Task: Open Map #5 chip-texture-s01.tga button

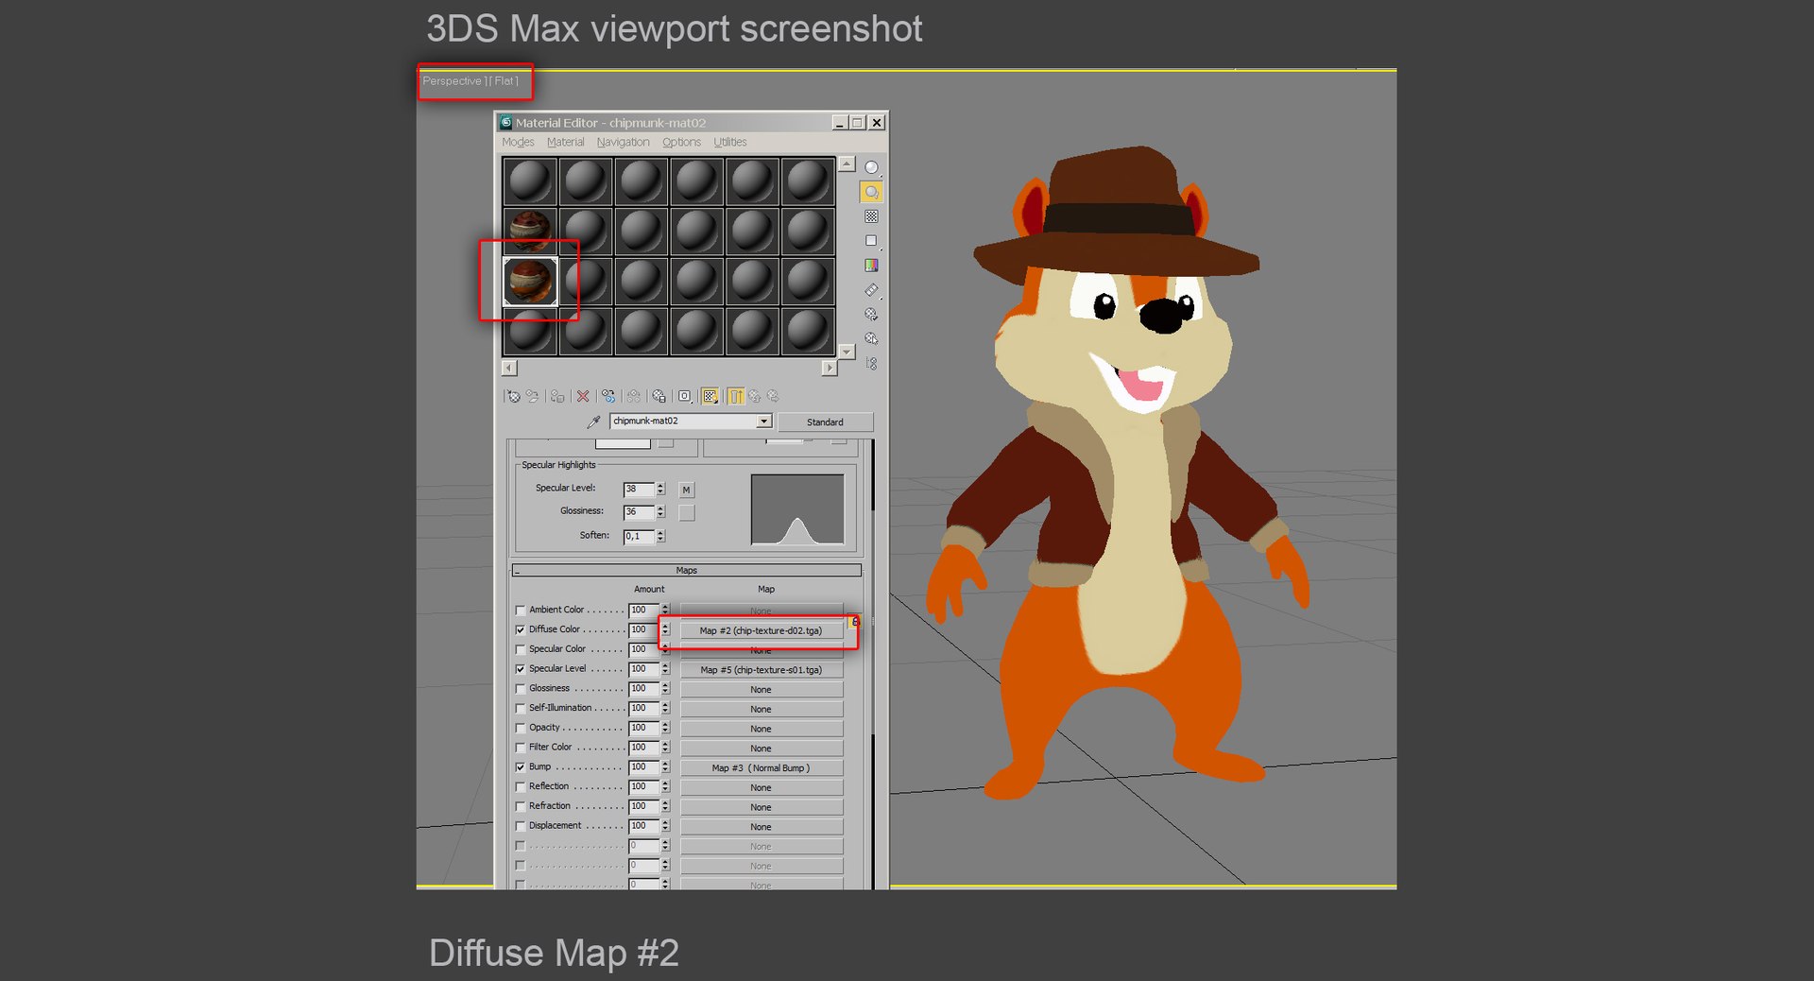Action: coord(761,670)
